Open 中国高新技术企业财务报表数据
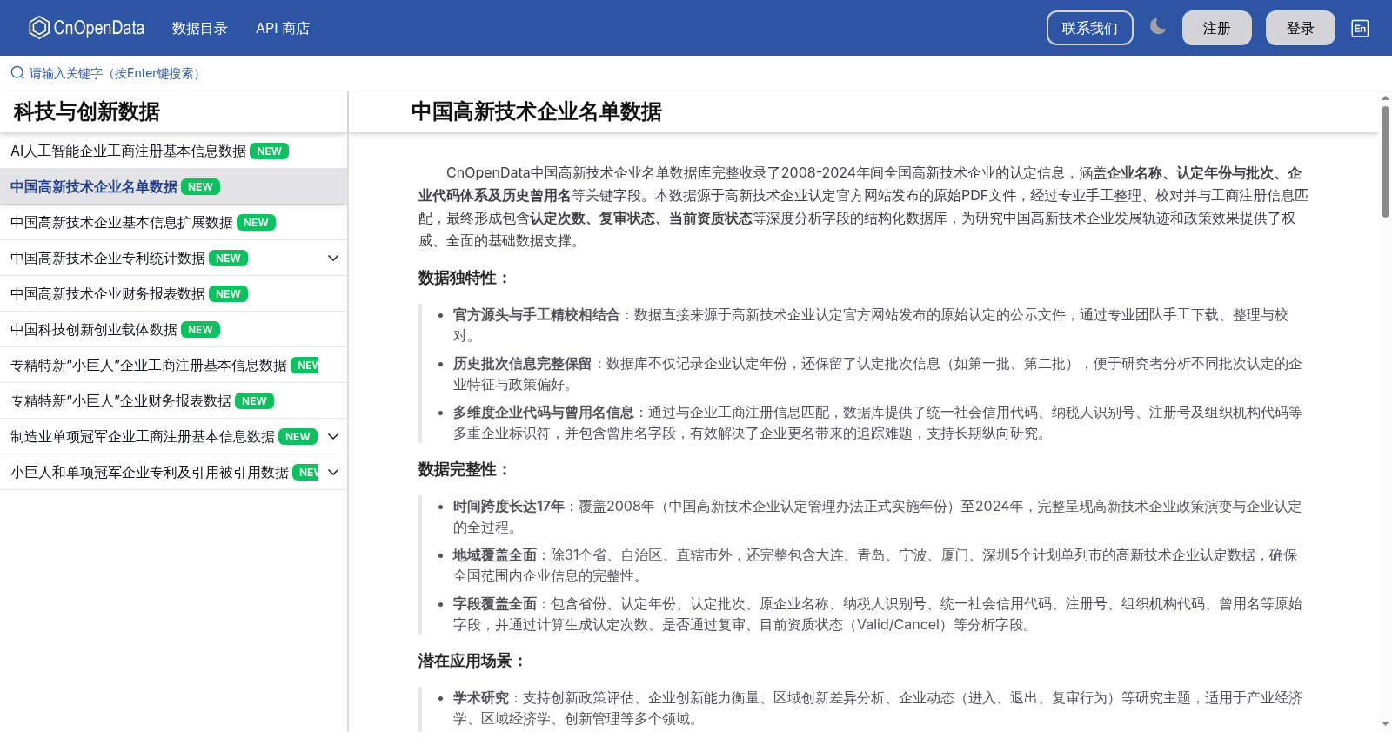 pos(107,293)
